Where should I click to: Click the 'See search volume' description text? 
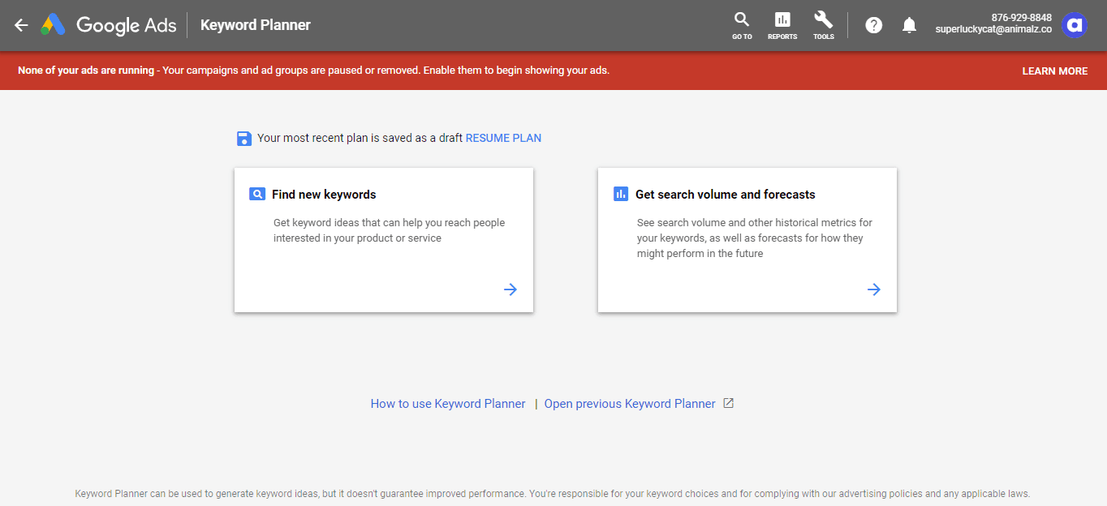click(755, 238)
